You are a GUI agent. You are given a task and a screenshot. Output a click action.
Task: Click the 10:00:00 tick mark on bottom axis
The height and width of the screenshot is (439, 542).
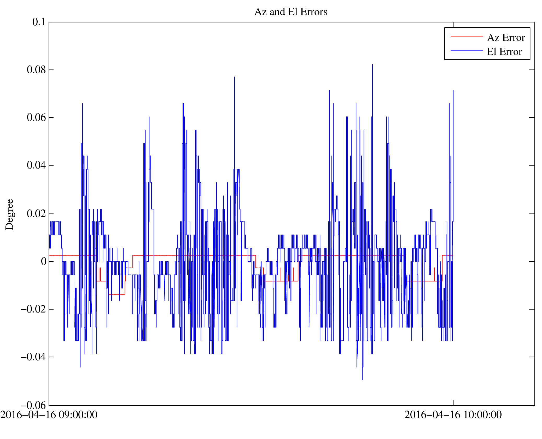tap(453, 402)
